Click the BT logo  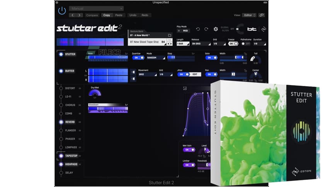(x=252, y=29)
